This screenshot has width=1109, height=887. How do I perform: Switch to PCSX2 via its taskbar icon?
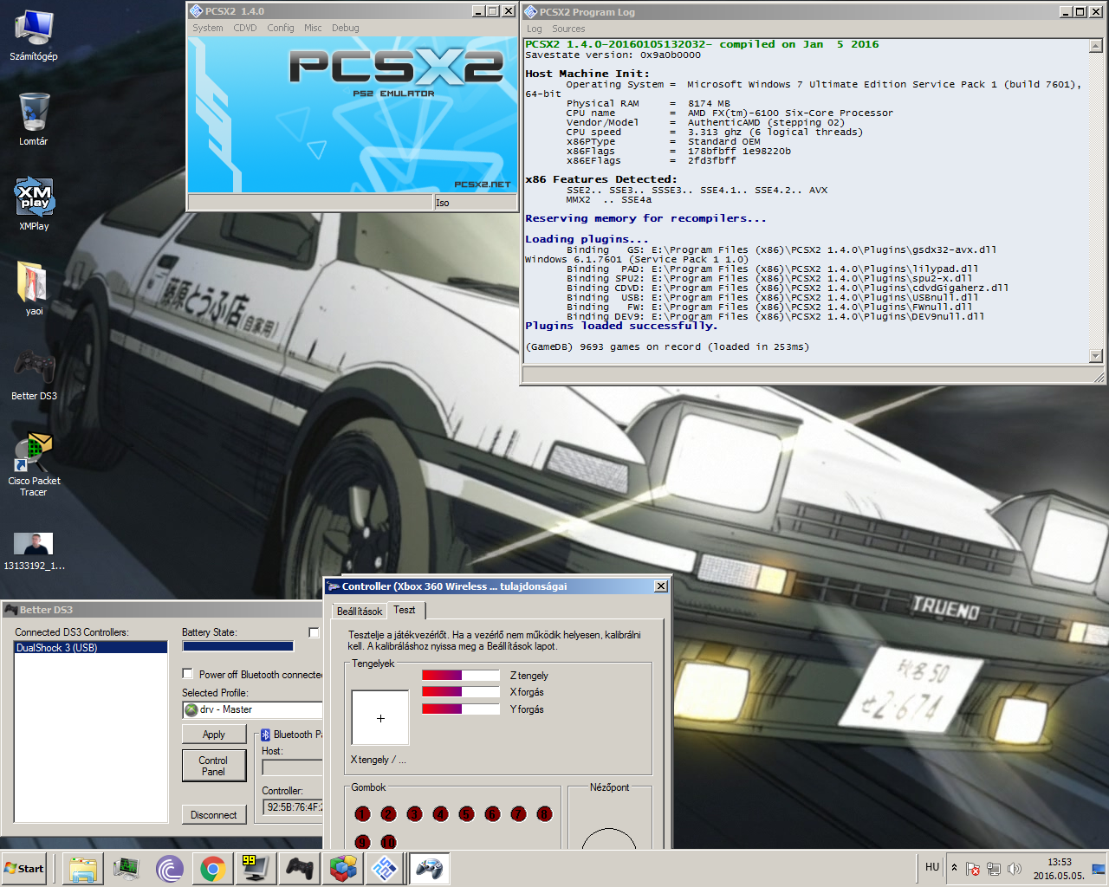point(386,868)
